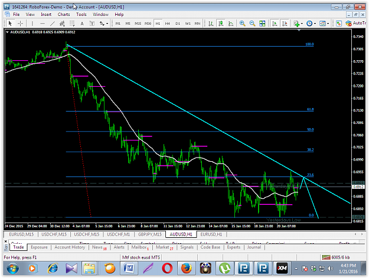
Task: Click the triangle beside AUDUSD,H1 chart label
Action: coord(7,32)
